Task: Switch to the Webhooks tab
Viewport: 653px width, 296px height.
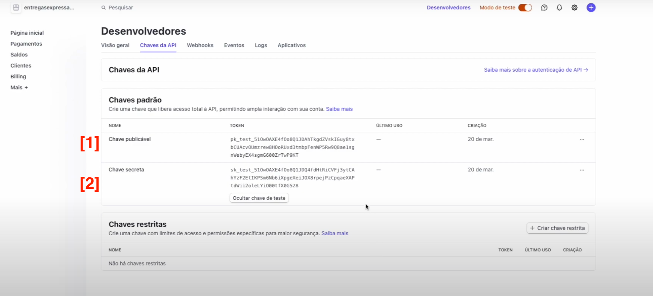Action: coord(200,45)
